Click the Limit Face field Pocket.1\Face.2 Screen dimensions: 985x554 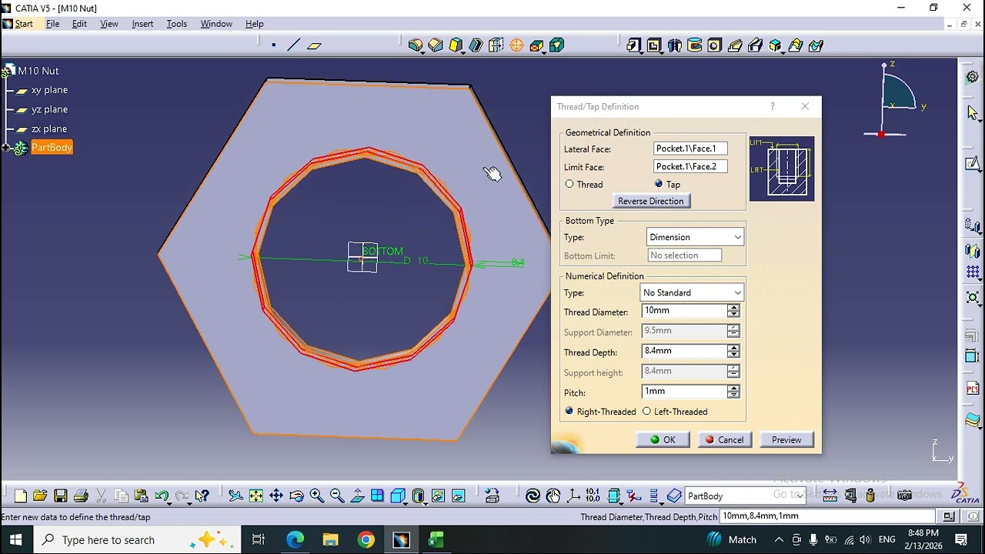tap(690, 166)
